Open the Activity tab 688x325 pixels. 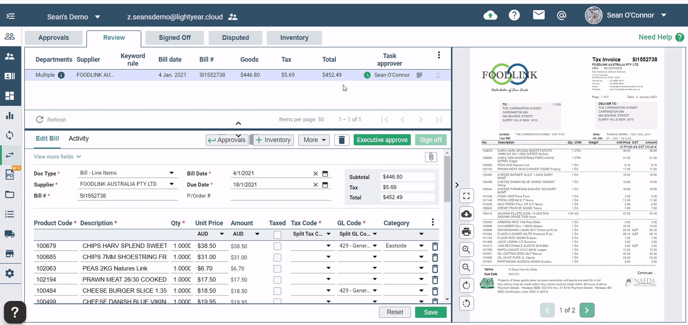click(x=79, y=139)
